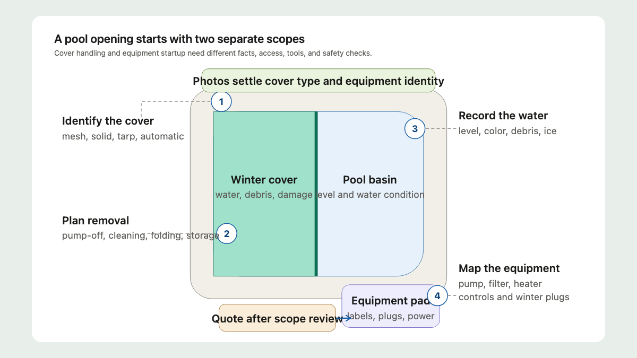The height and width of the screenshot is (358, 637).
Task: Click the text 'labels, plugs, power'
Action: coord(391,316)
